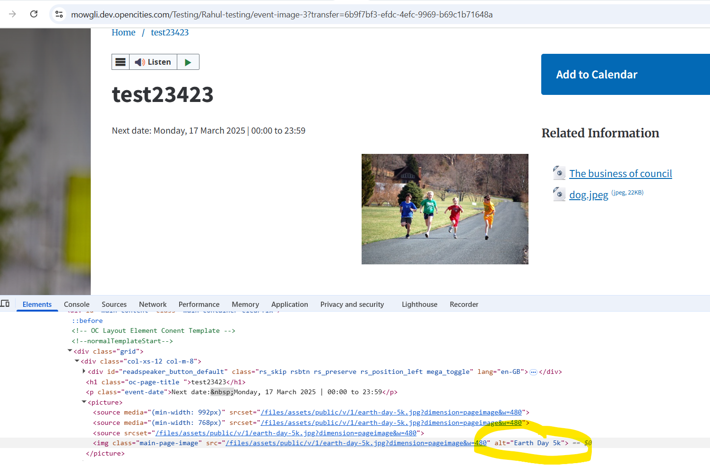Screen dimensions: 710x465
Task: Select OC Layout Element Conent Template comment
Action: [153, 331]
